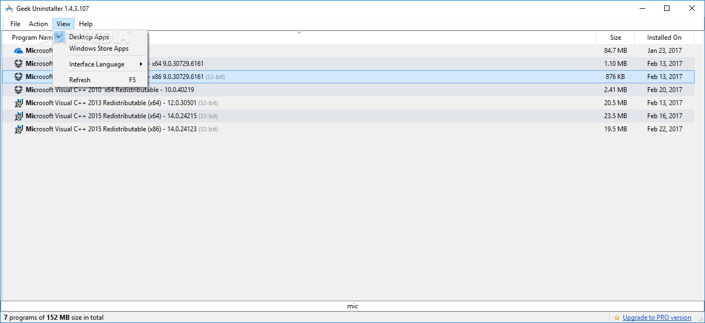The height and width of the screenshot is (323, 705).
Task: Click installer icon of Visual C++ 2013 Redistributable
Action: coord(19,103)
